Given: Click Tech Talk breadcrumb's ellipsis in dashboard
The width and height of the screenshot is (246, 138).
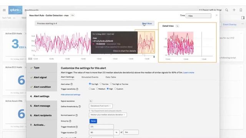Looking at the screenshot, I should [x=14, y=18].
